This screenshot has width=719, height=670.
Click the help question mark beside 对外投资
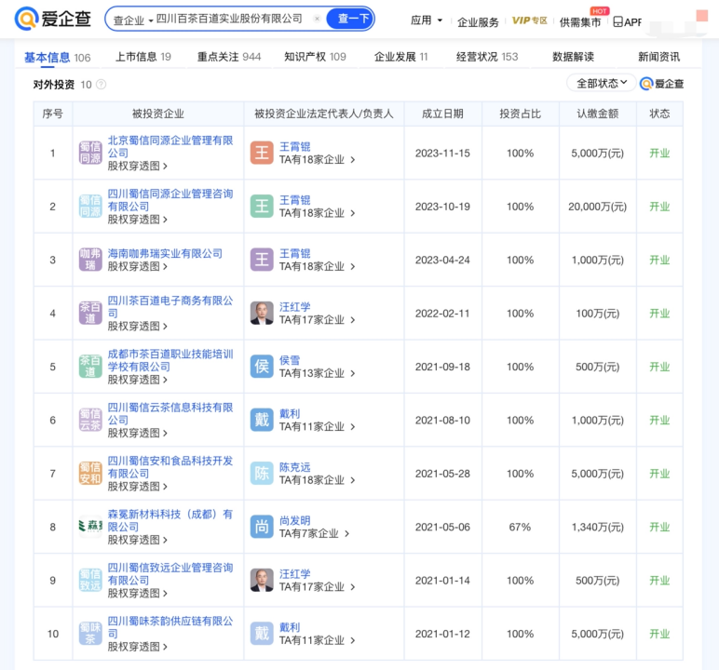pyautogui.click(x=101, y=85)
